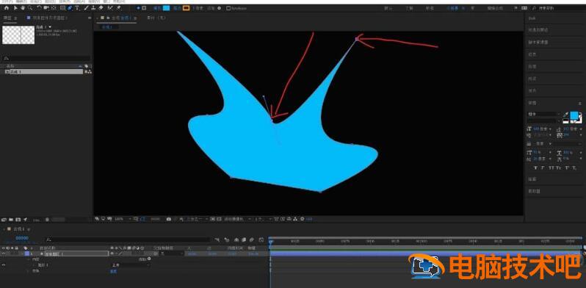Viewport: 586px width, 288px height.
Task: Select the Type (T) tool
Action: 77,8
